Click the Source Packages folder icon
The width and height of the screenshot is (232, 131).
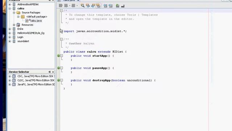pos(18,12)
